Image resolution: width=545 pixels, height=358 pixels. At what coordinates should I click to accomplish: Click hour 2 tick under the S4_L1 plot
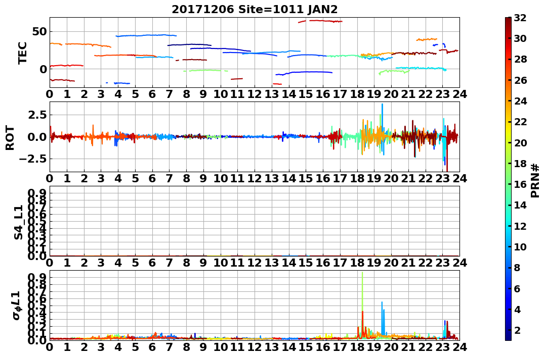coord(84,263)
